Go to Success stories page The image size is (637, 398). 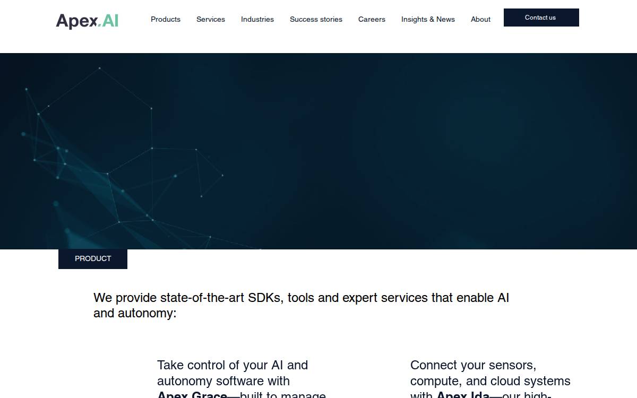[316, 19]
